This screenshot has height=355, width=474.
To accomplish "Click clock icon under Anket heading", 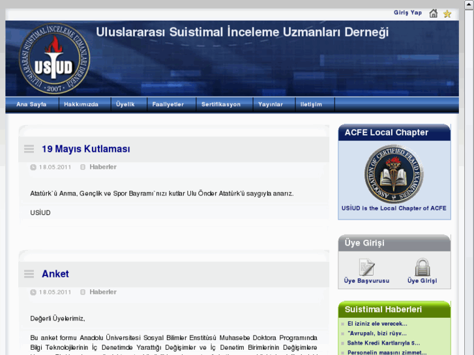I will click(33, 292).
